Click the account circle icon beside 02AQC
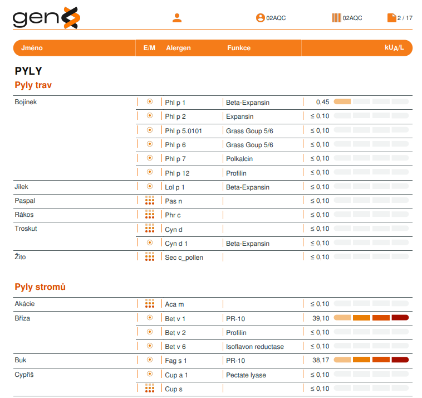 click(x=260, y=18)
